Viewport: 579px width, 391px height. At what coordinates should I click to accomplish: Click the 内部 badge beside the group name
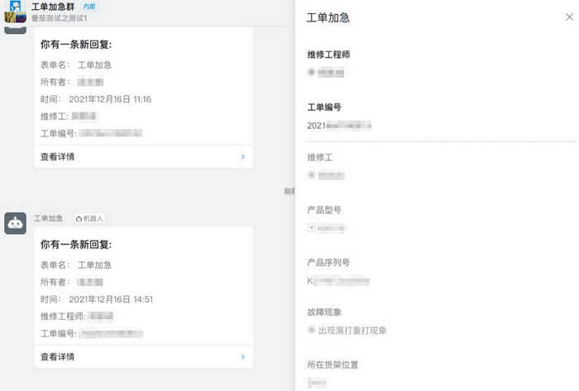89,7
